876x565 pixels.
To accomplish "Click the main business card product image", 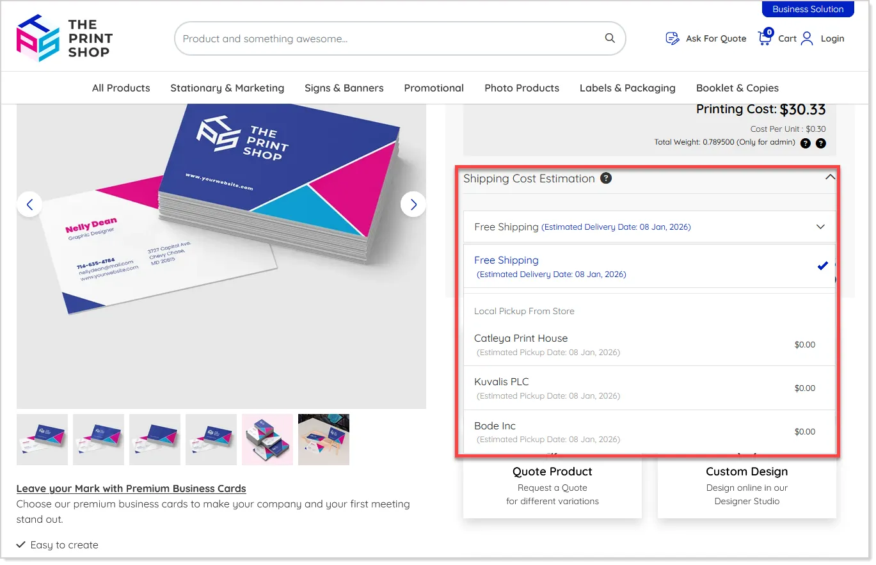I will click(x=221, y=256).
